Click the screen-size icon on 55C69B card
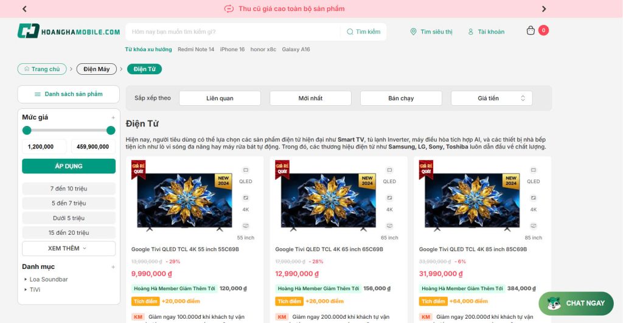 [x=246, y=226]
